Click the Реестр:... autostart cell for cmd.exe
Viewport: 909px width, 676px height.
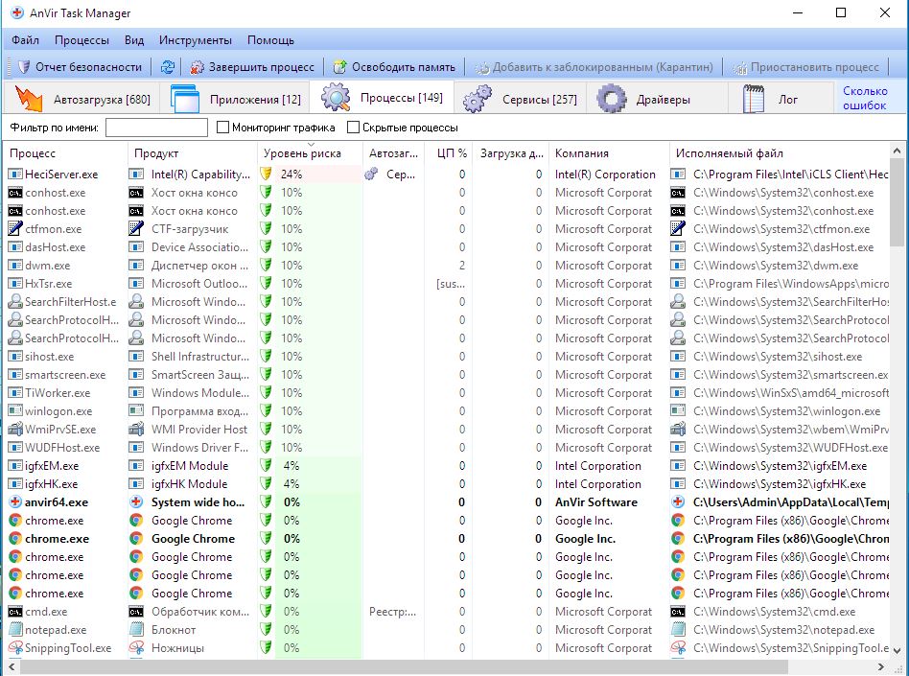(x=392, y=612)
